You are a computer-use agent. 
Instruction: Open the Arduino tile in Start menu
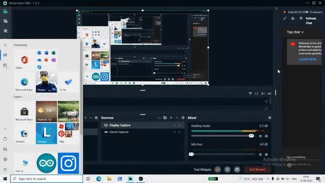click(46, 163)
